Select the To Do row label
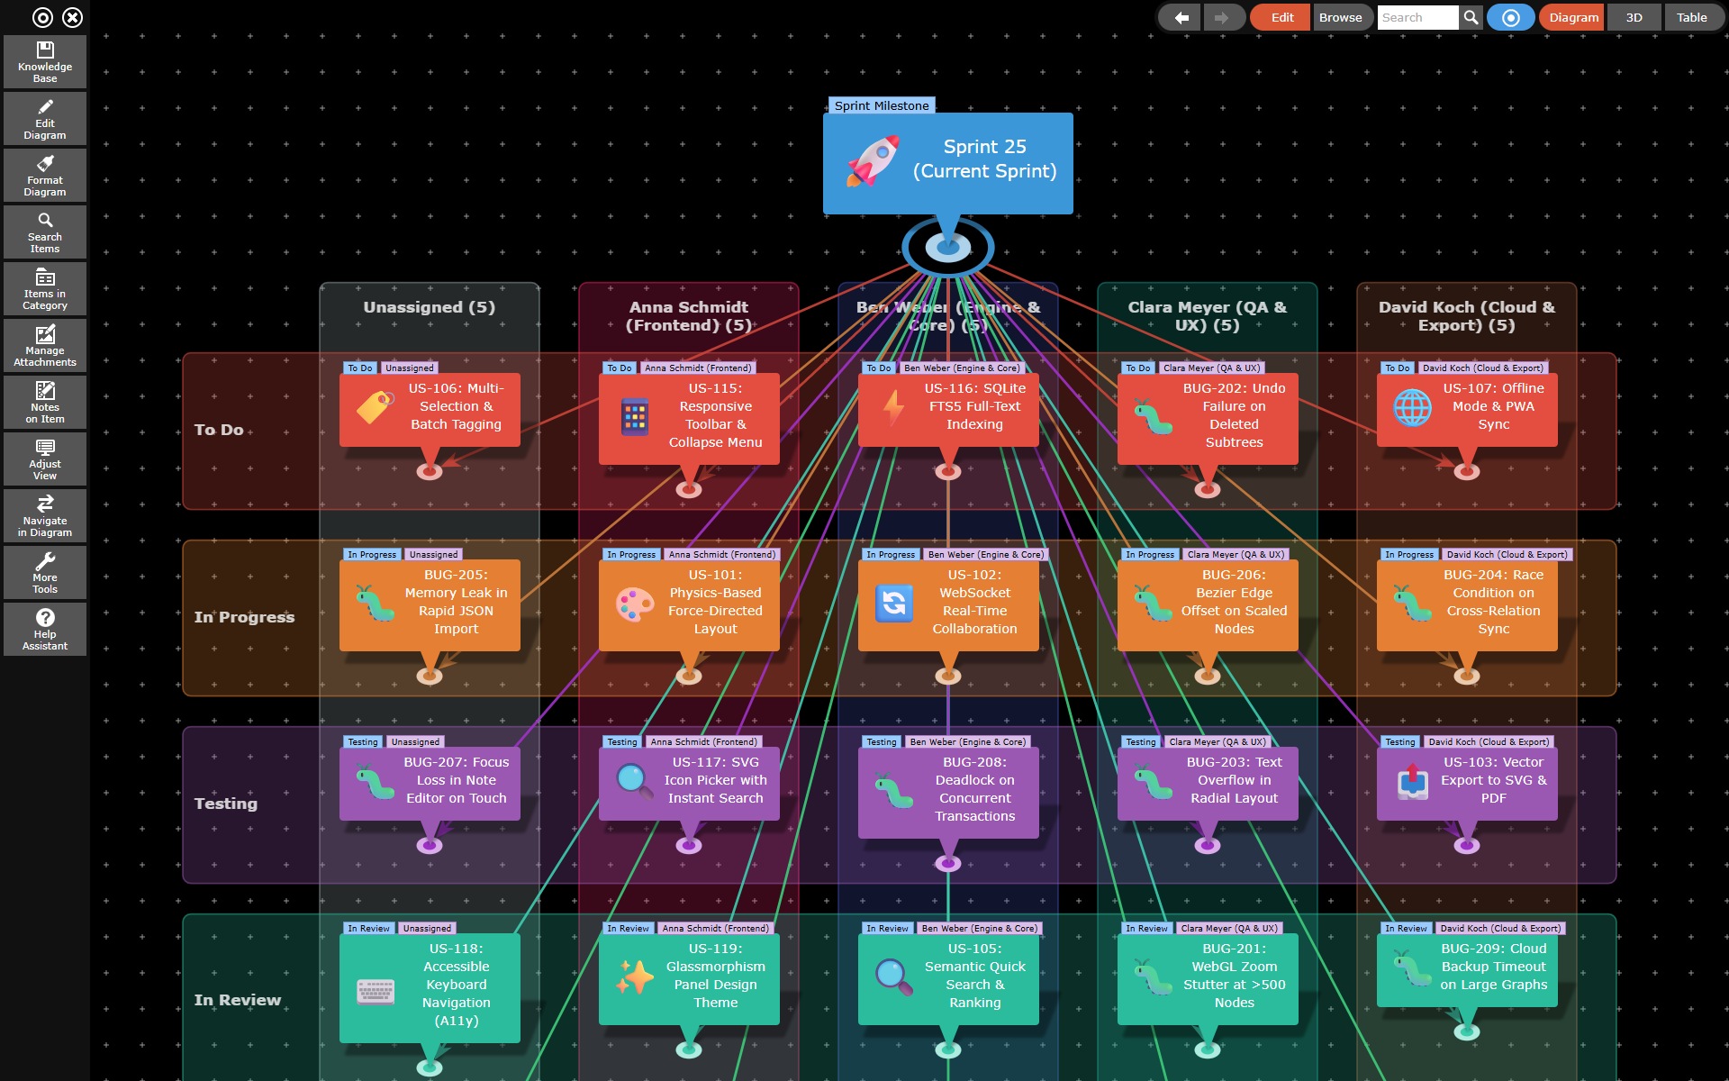 (219, 430)
